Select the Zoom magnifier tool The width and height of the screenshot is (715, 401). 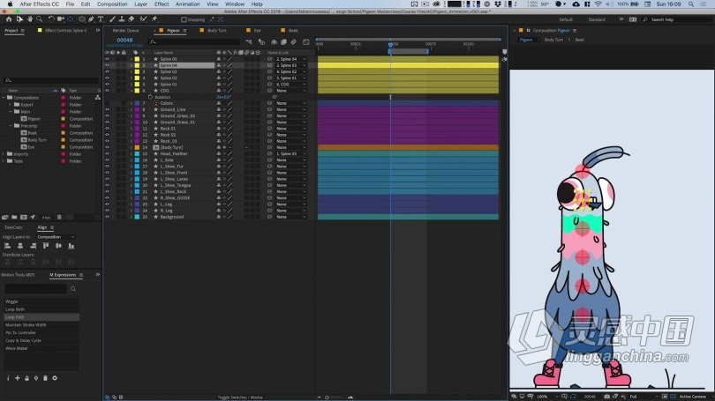point(39,19)
